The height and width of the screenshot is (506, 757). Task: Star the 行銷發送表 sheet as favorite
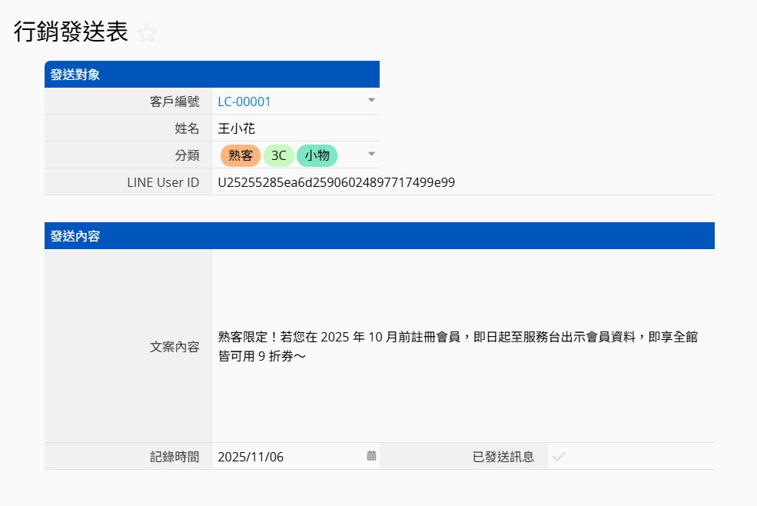point(147,33)
